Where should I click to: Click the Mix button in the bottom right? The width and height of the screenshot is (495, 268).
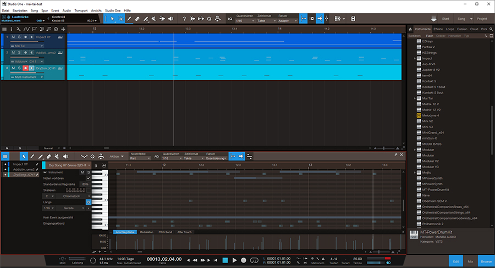(470, 261)
